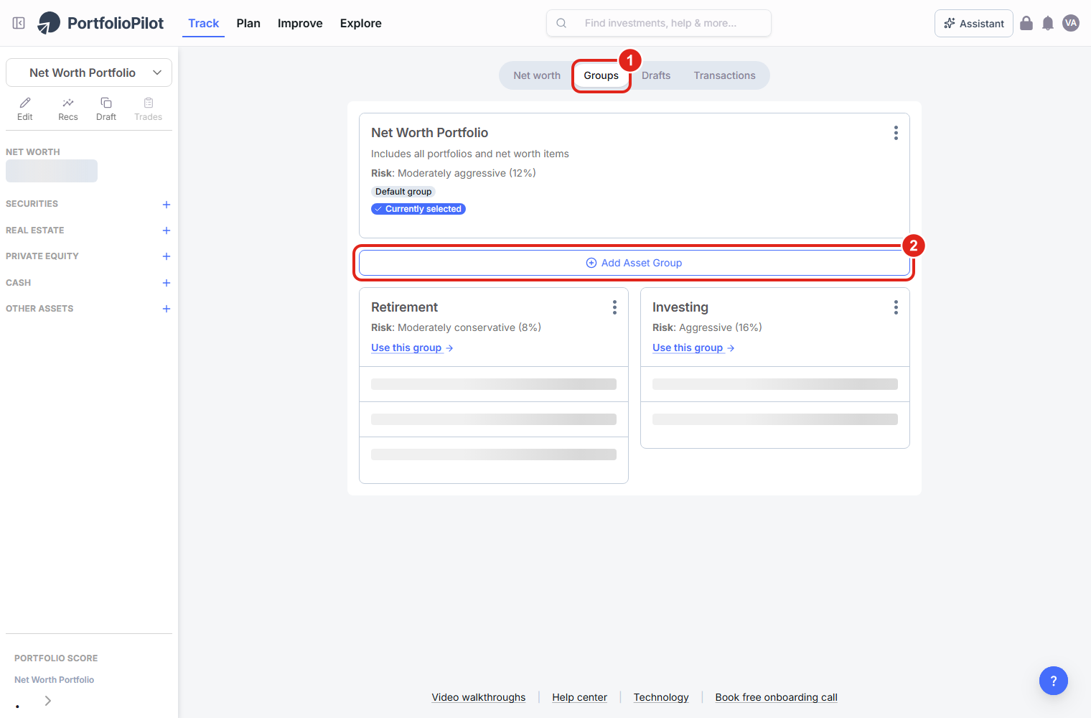1091x718 pixels.
Task: Switch to the Track tab
Action: point(204,23)
